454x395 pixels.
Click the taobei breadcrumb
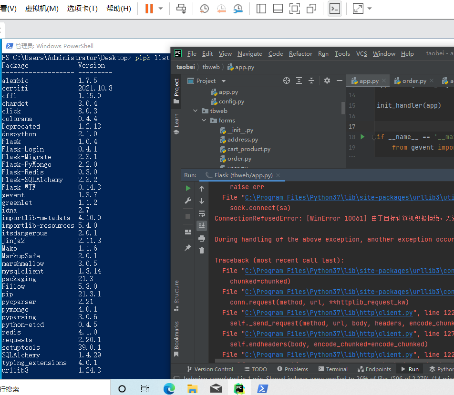(186, 67)
